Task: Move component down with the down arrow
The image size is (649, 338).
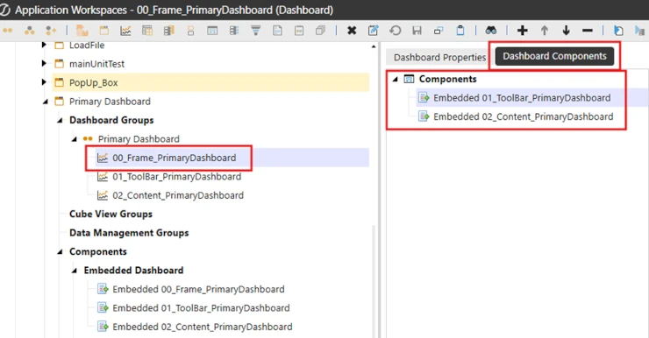Action: click(566, 31)
